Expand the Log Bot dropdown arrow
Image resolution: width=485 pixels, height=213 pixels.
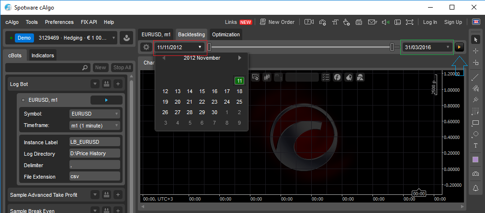click(x=95, y=84)
